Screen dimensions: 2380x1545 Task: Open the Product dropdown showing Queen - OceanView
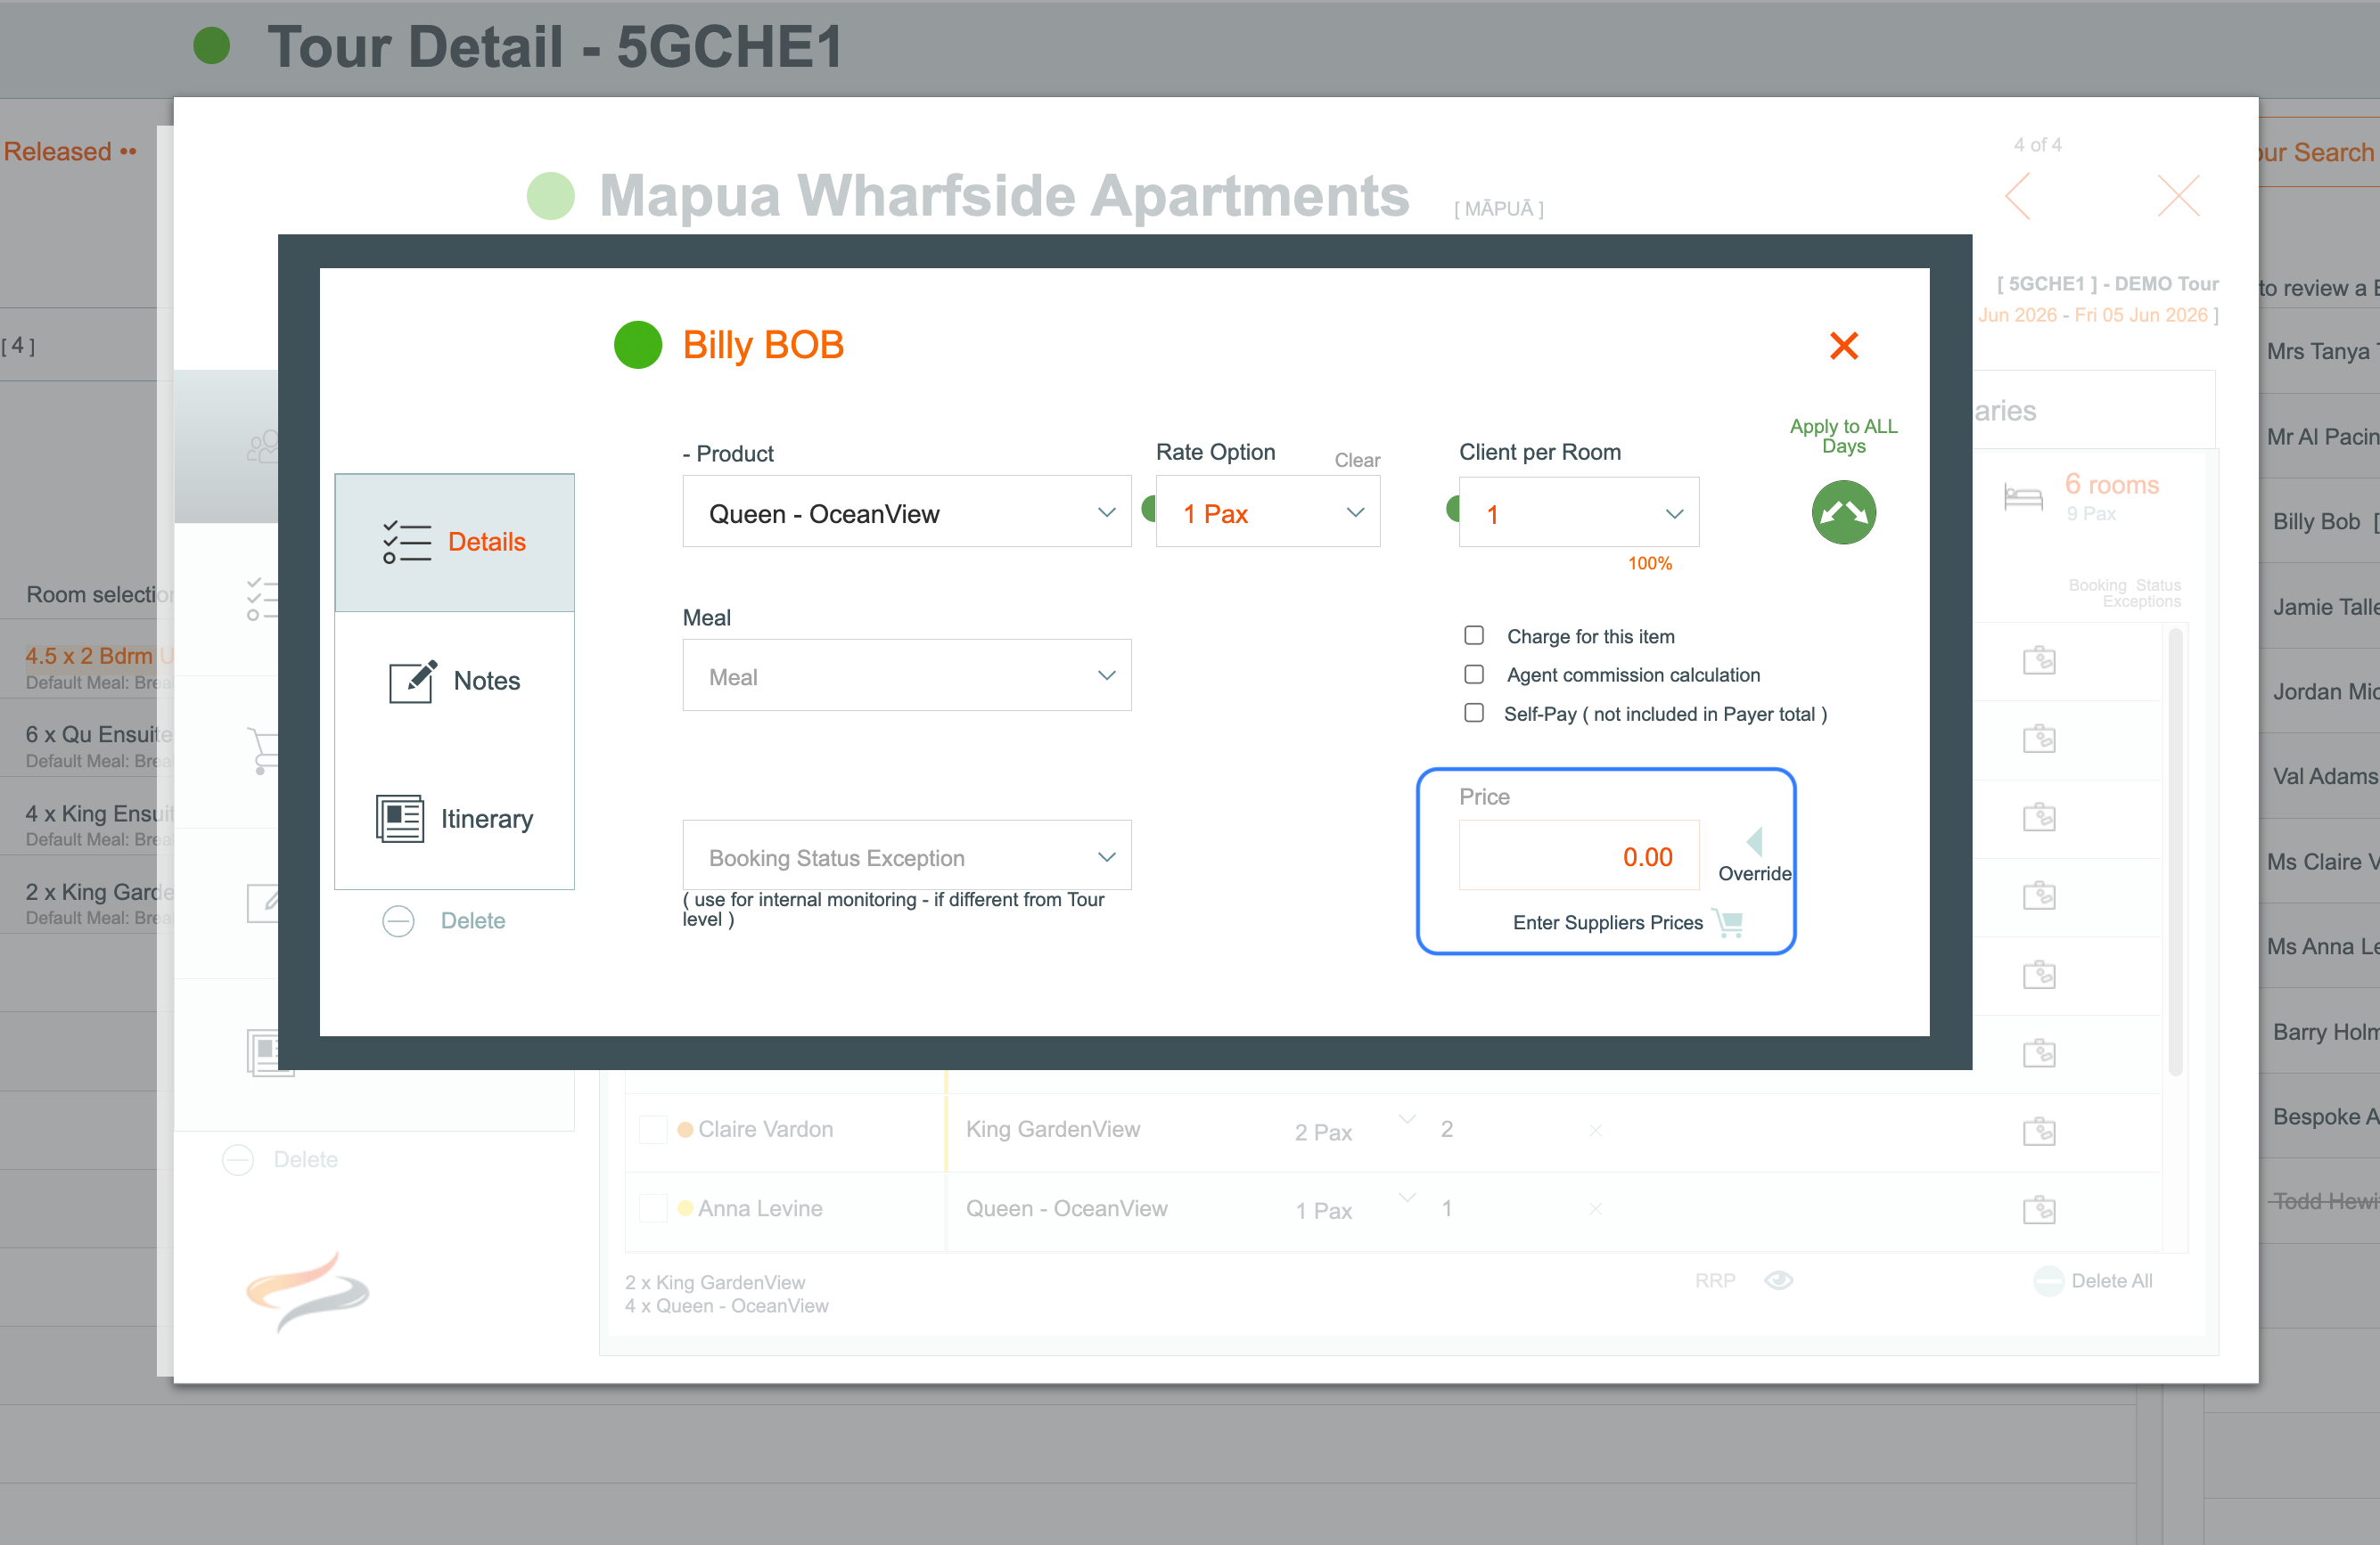coord(906,512)
